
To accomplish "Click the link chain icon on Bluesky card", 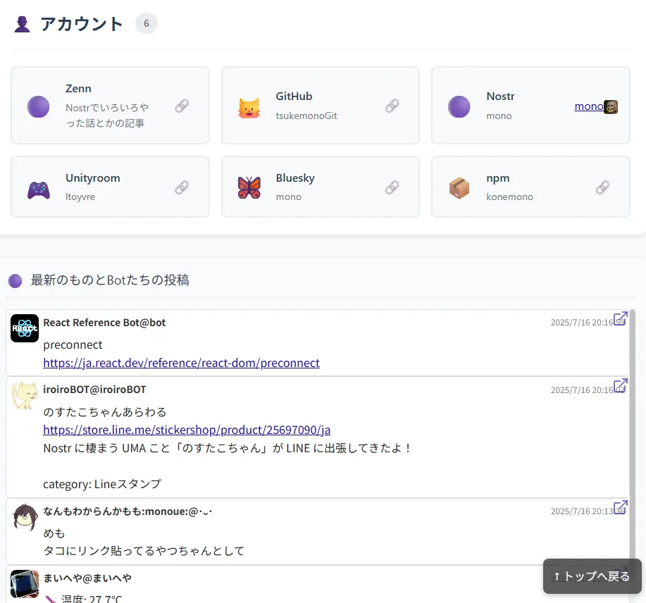I will point(392,187).
